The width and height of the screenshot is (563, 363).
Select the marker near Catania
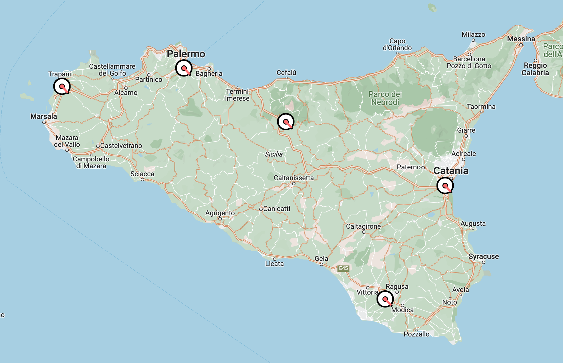click(445, 186)
